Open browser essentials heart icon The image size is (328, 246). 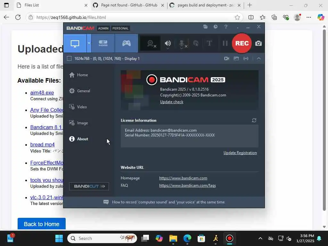[x=286, y=17]
